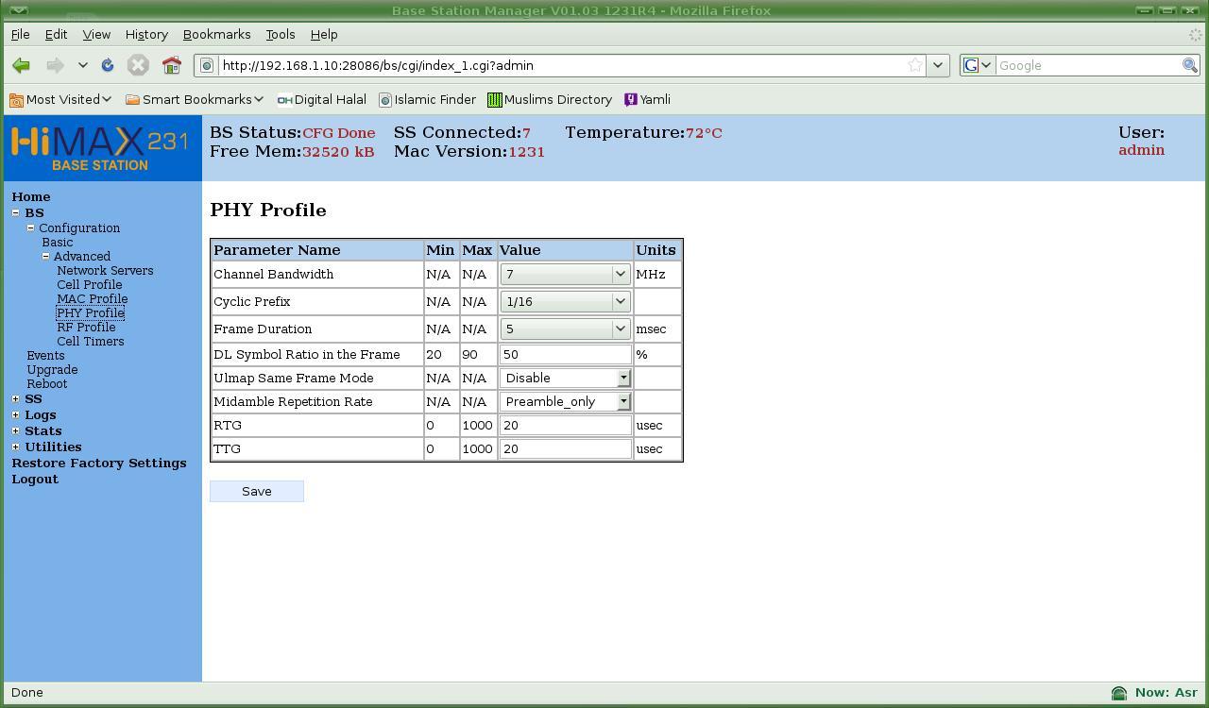Open the Cyclic Prefix dropdown

565,302
